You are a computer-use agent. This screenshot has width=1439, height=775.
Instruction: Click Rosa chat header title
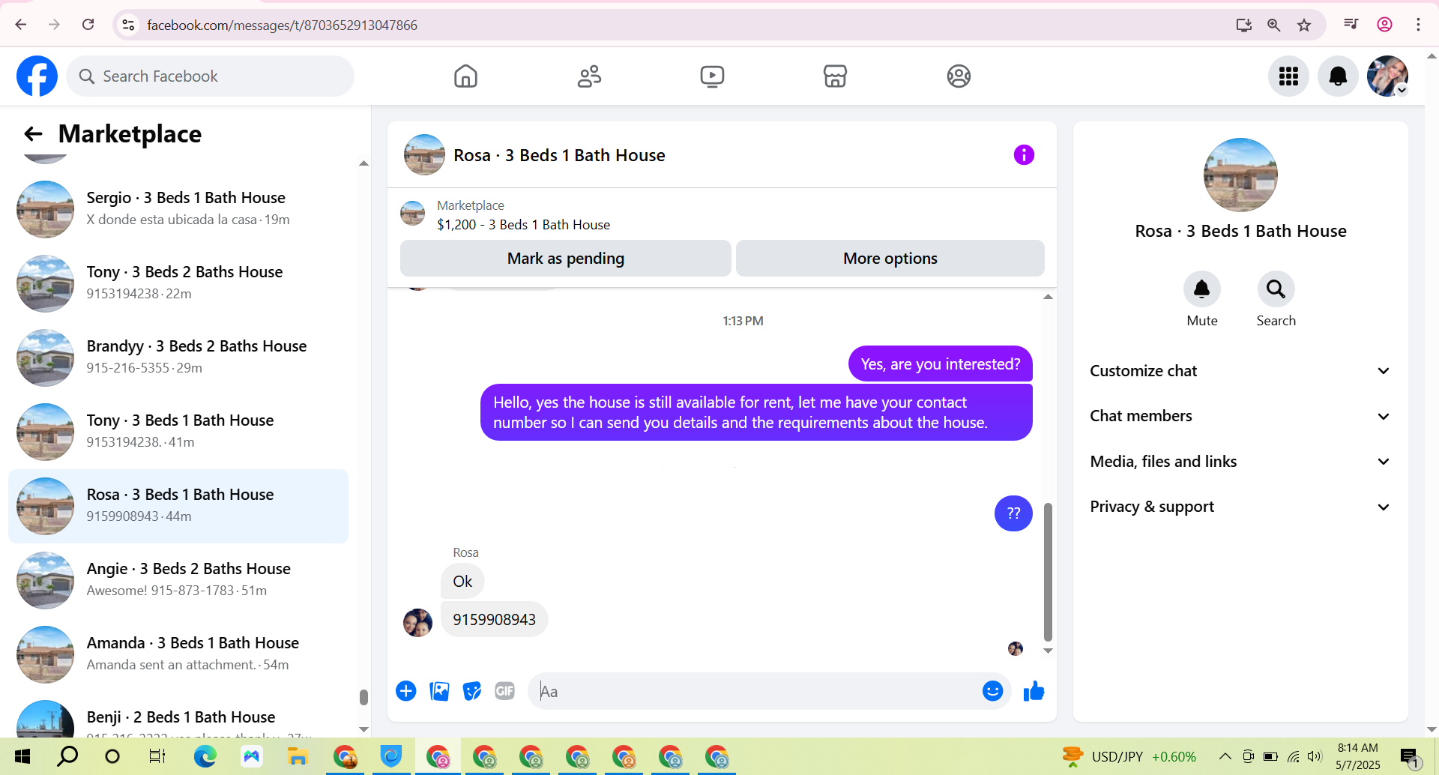[559, 155]
